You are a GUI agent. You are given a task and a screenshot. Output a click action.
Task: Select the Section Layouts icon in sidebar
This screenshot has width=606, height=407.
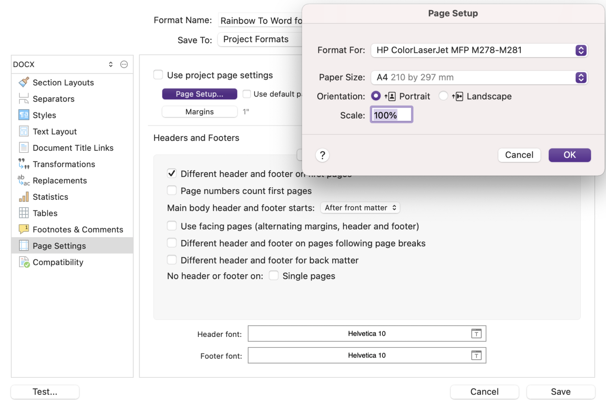coord(24,82)
